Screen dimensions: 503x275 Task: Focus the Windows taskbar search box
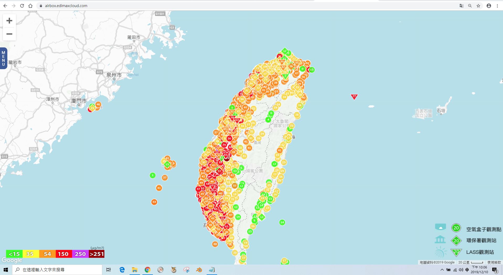(57, 270)
